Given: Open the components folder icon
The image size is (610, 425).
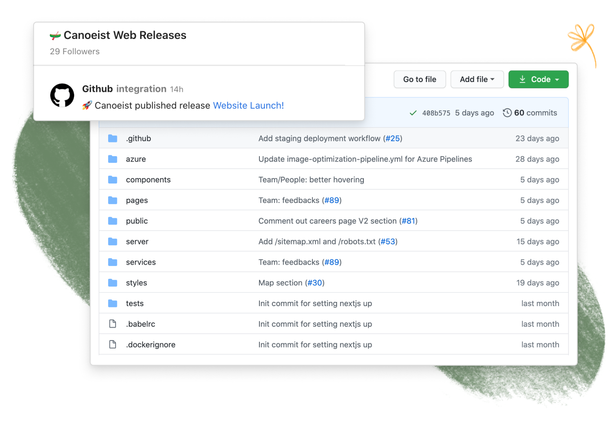Looking at the screenshot, I should click(113, 180).
